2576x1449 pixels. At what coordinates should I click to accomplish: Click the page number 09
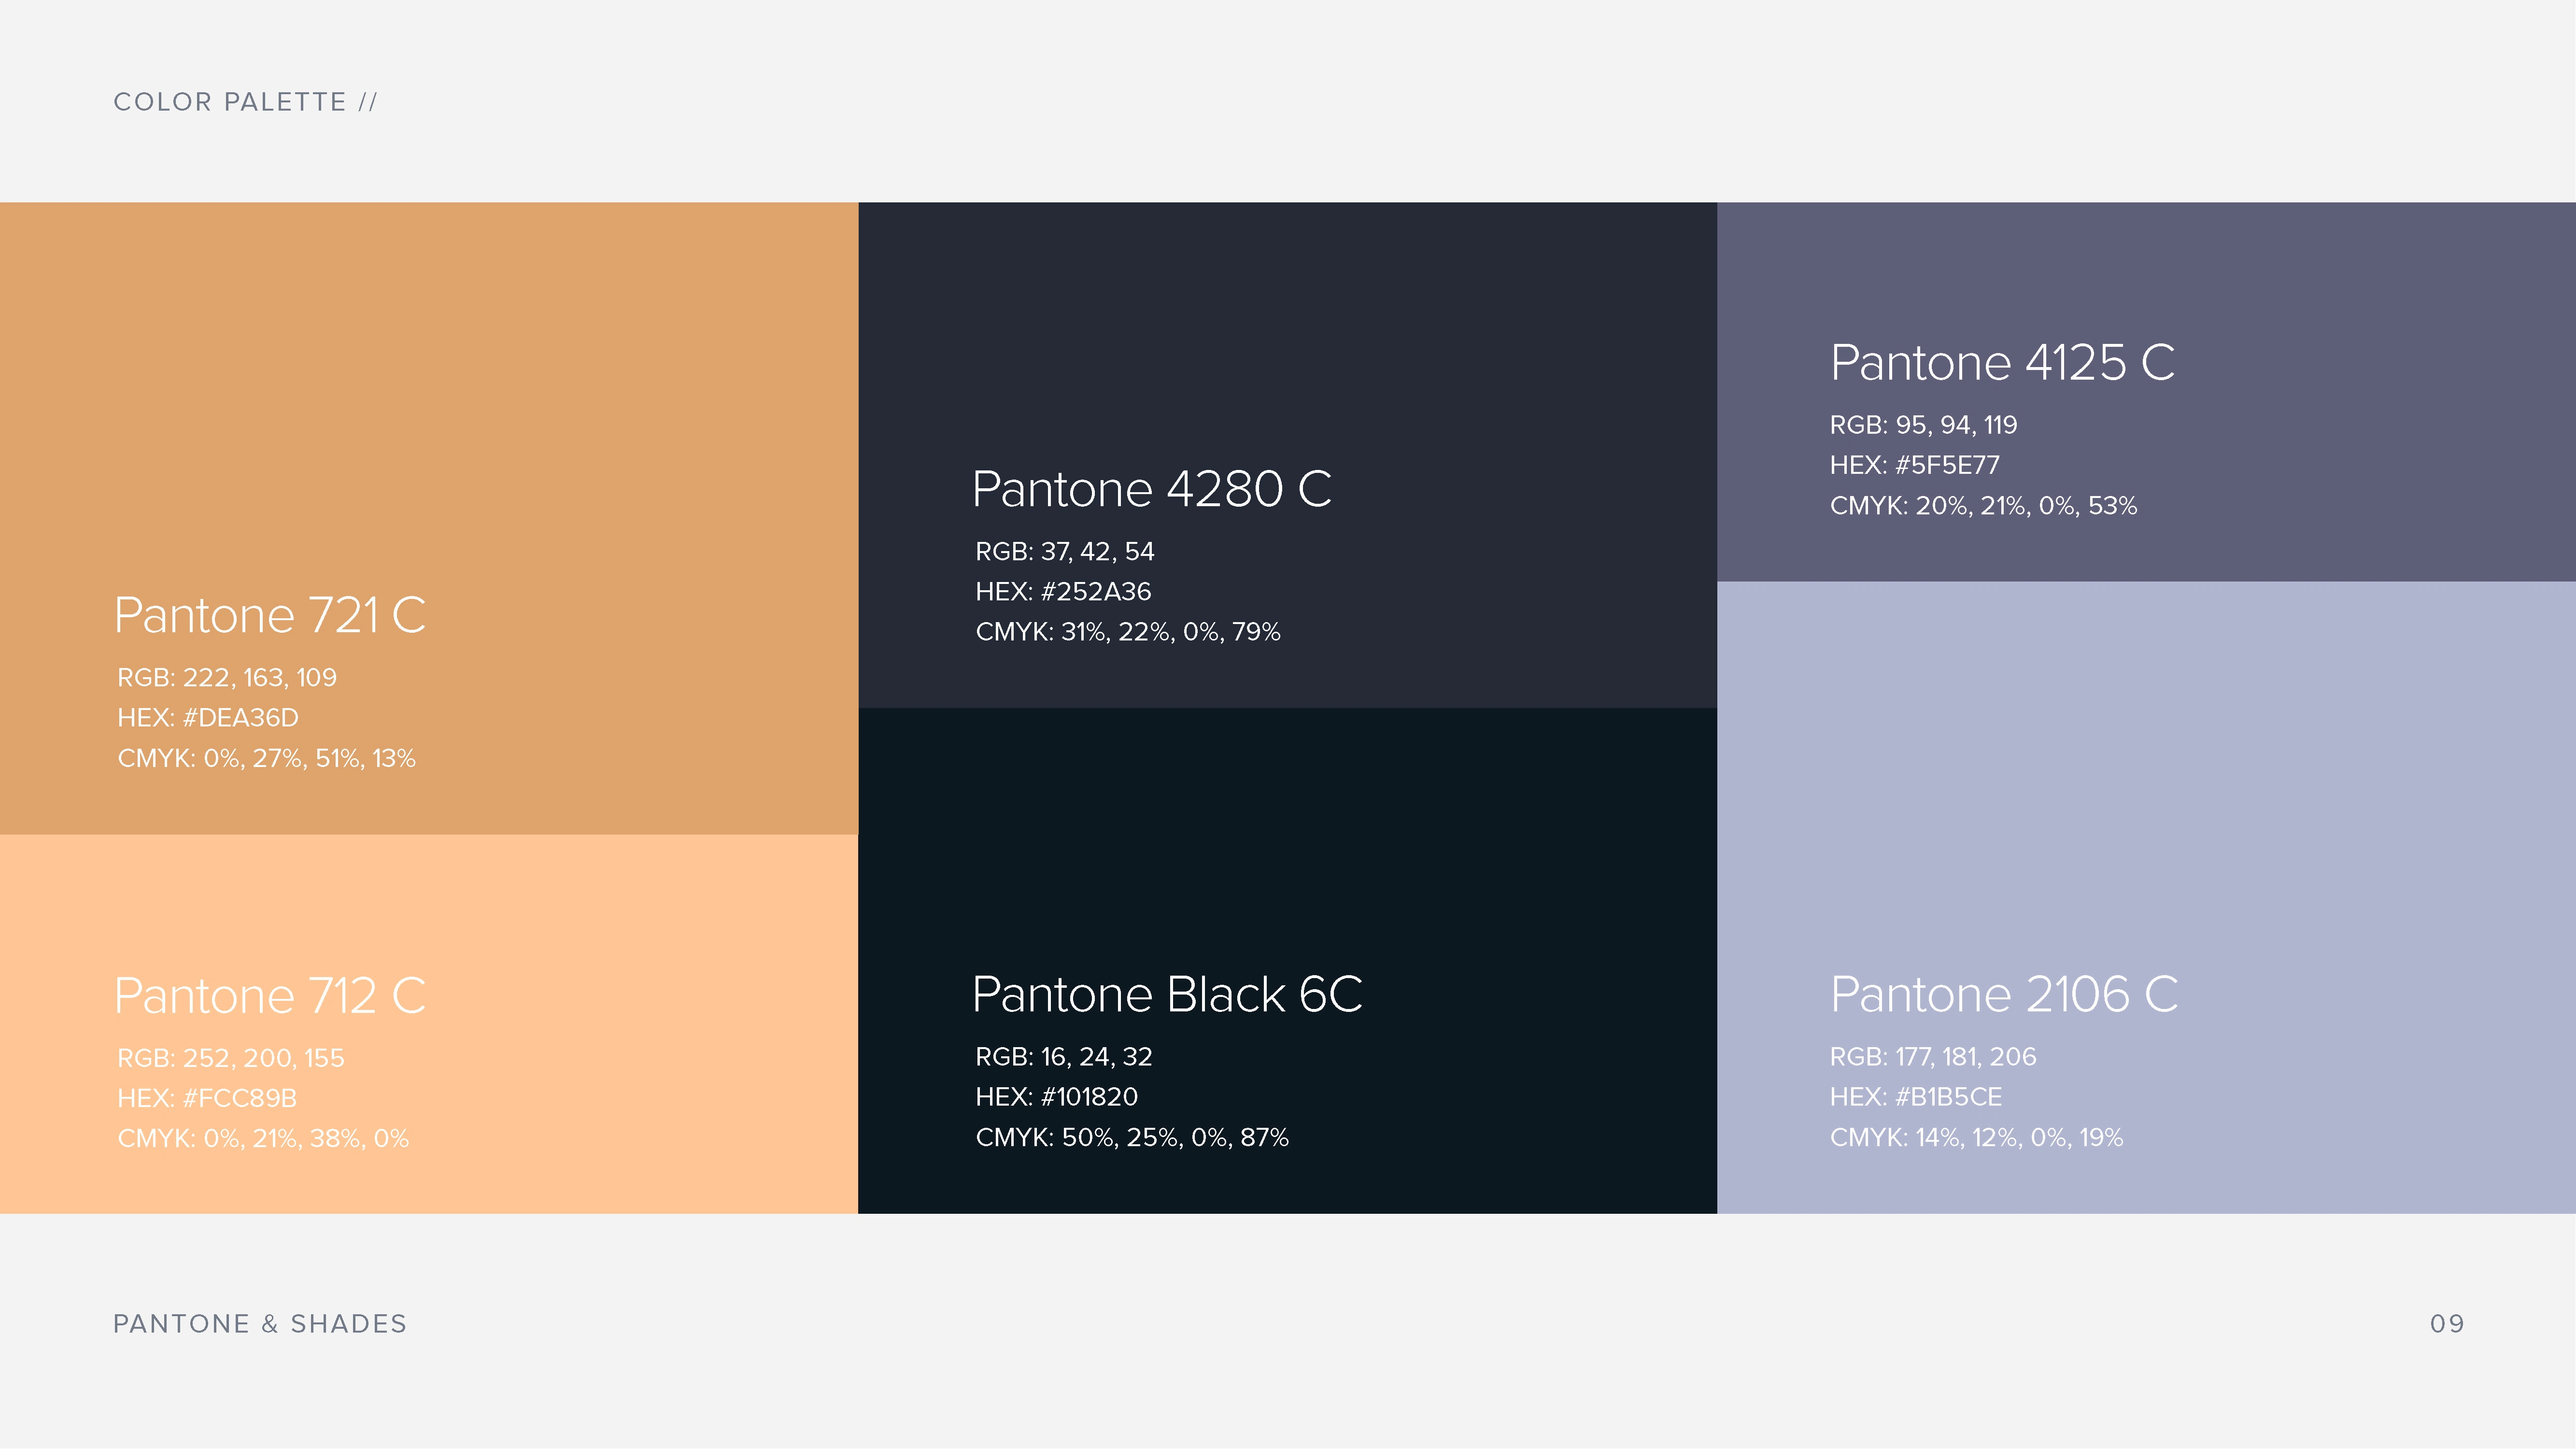click(x=2447, y=1324)
